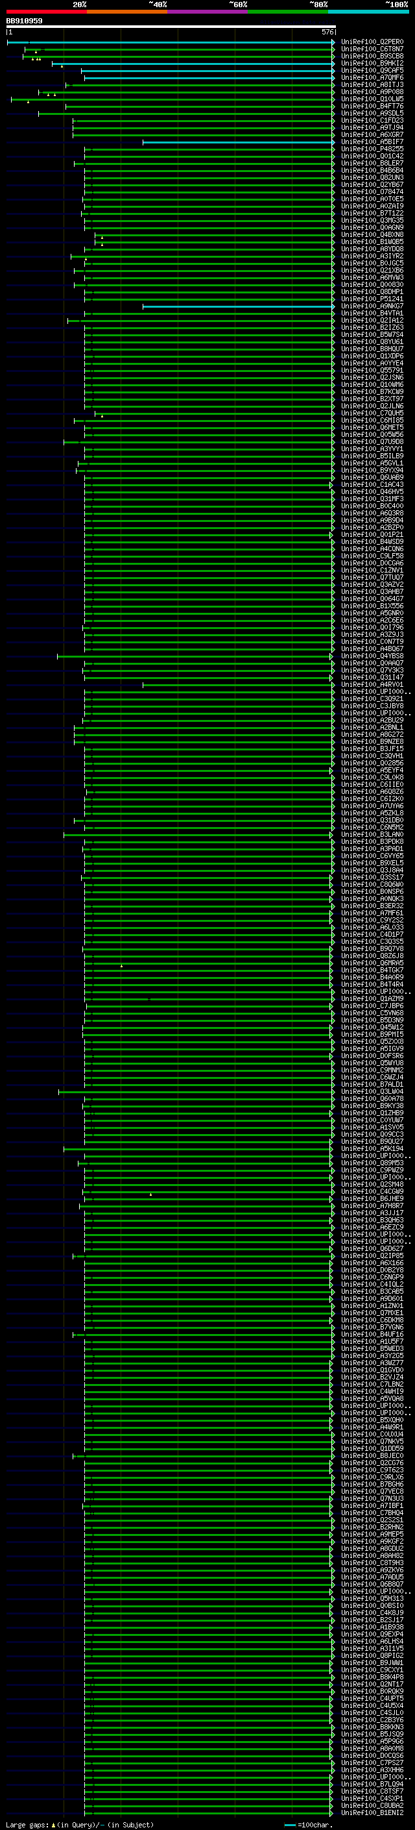Click the UniRef100_Q9CAF5 label

pos(372,70)
